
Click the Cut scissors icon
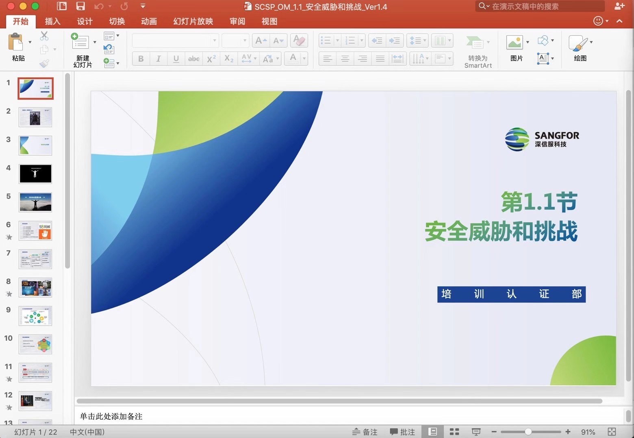coord(44,36)
